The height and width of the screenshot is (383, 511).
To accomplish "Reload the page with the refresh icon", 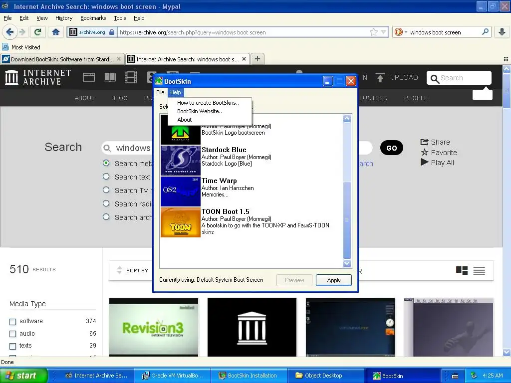I will [x=38, y=32].
